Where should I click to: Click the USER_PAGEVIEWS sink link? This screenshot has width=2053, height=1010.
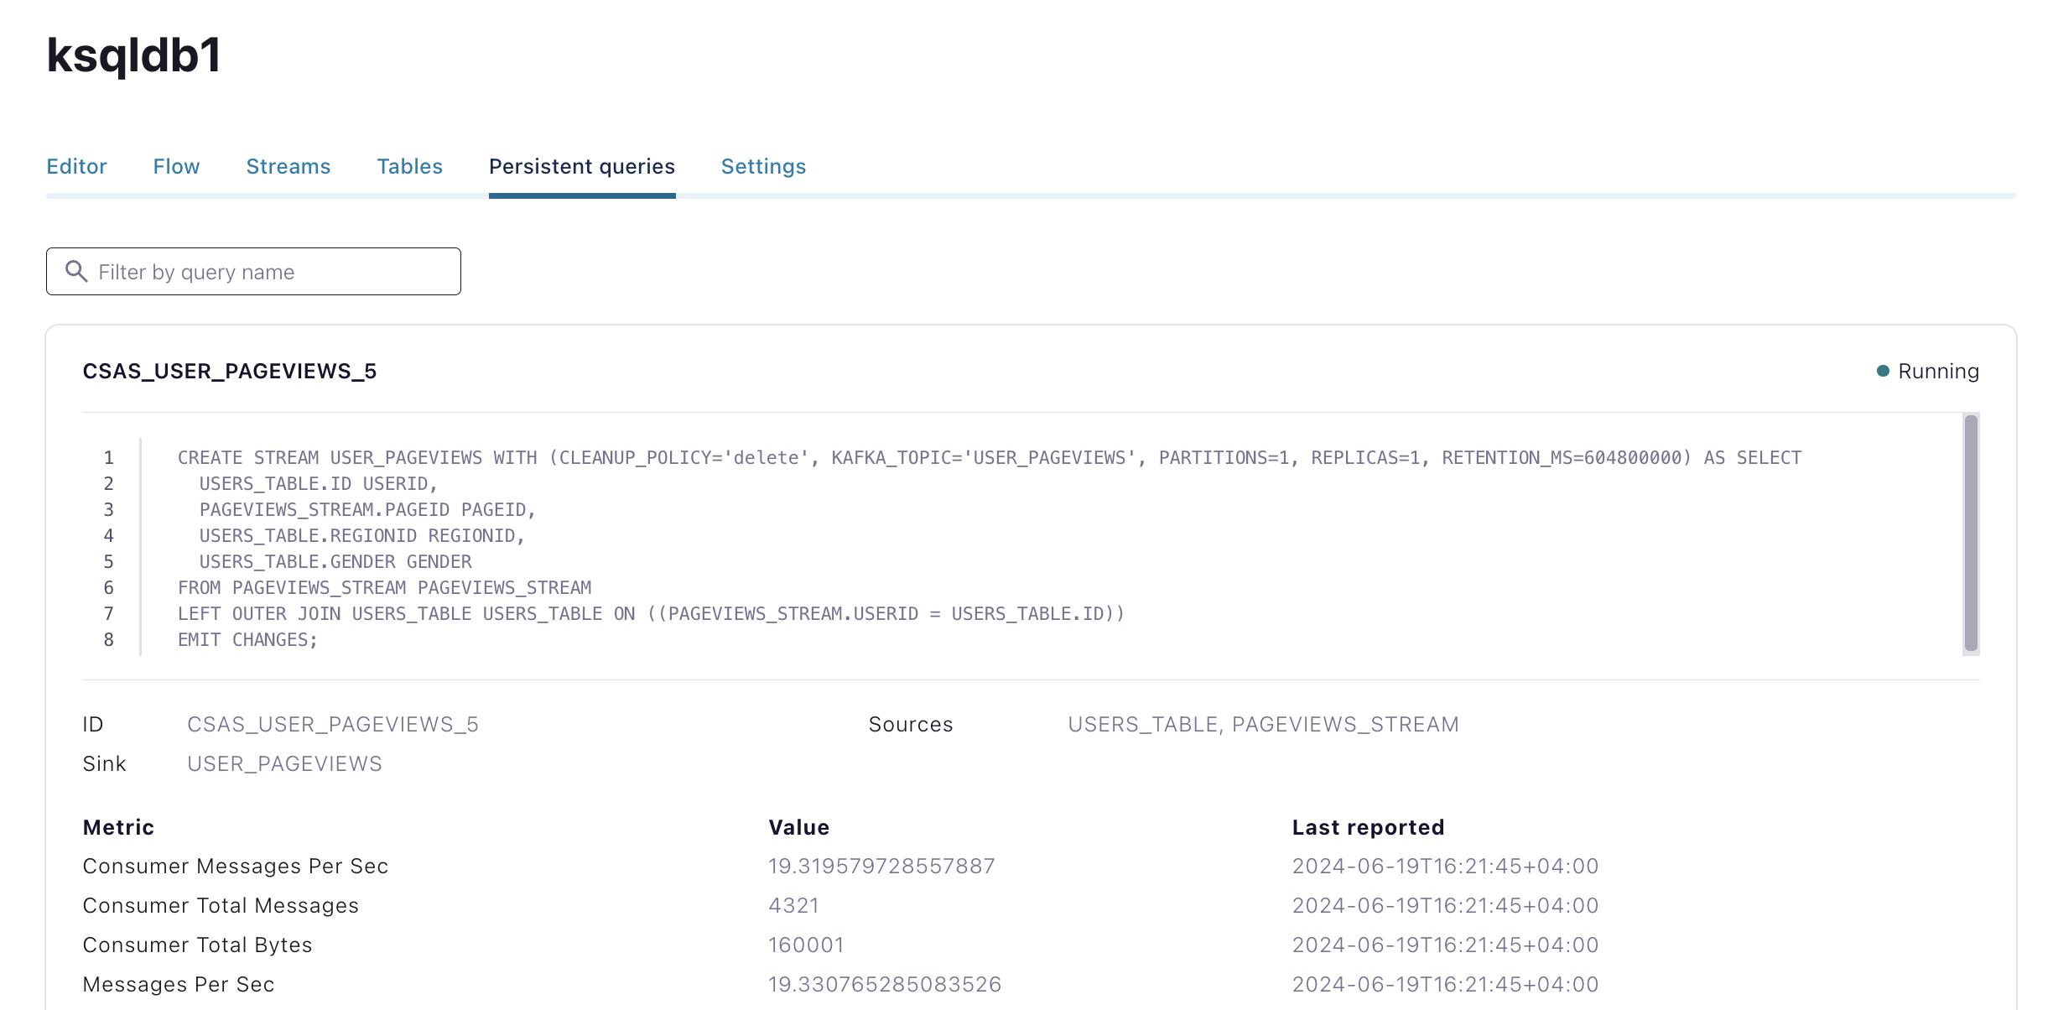[x=282, y=763]
